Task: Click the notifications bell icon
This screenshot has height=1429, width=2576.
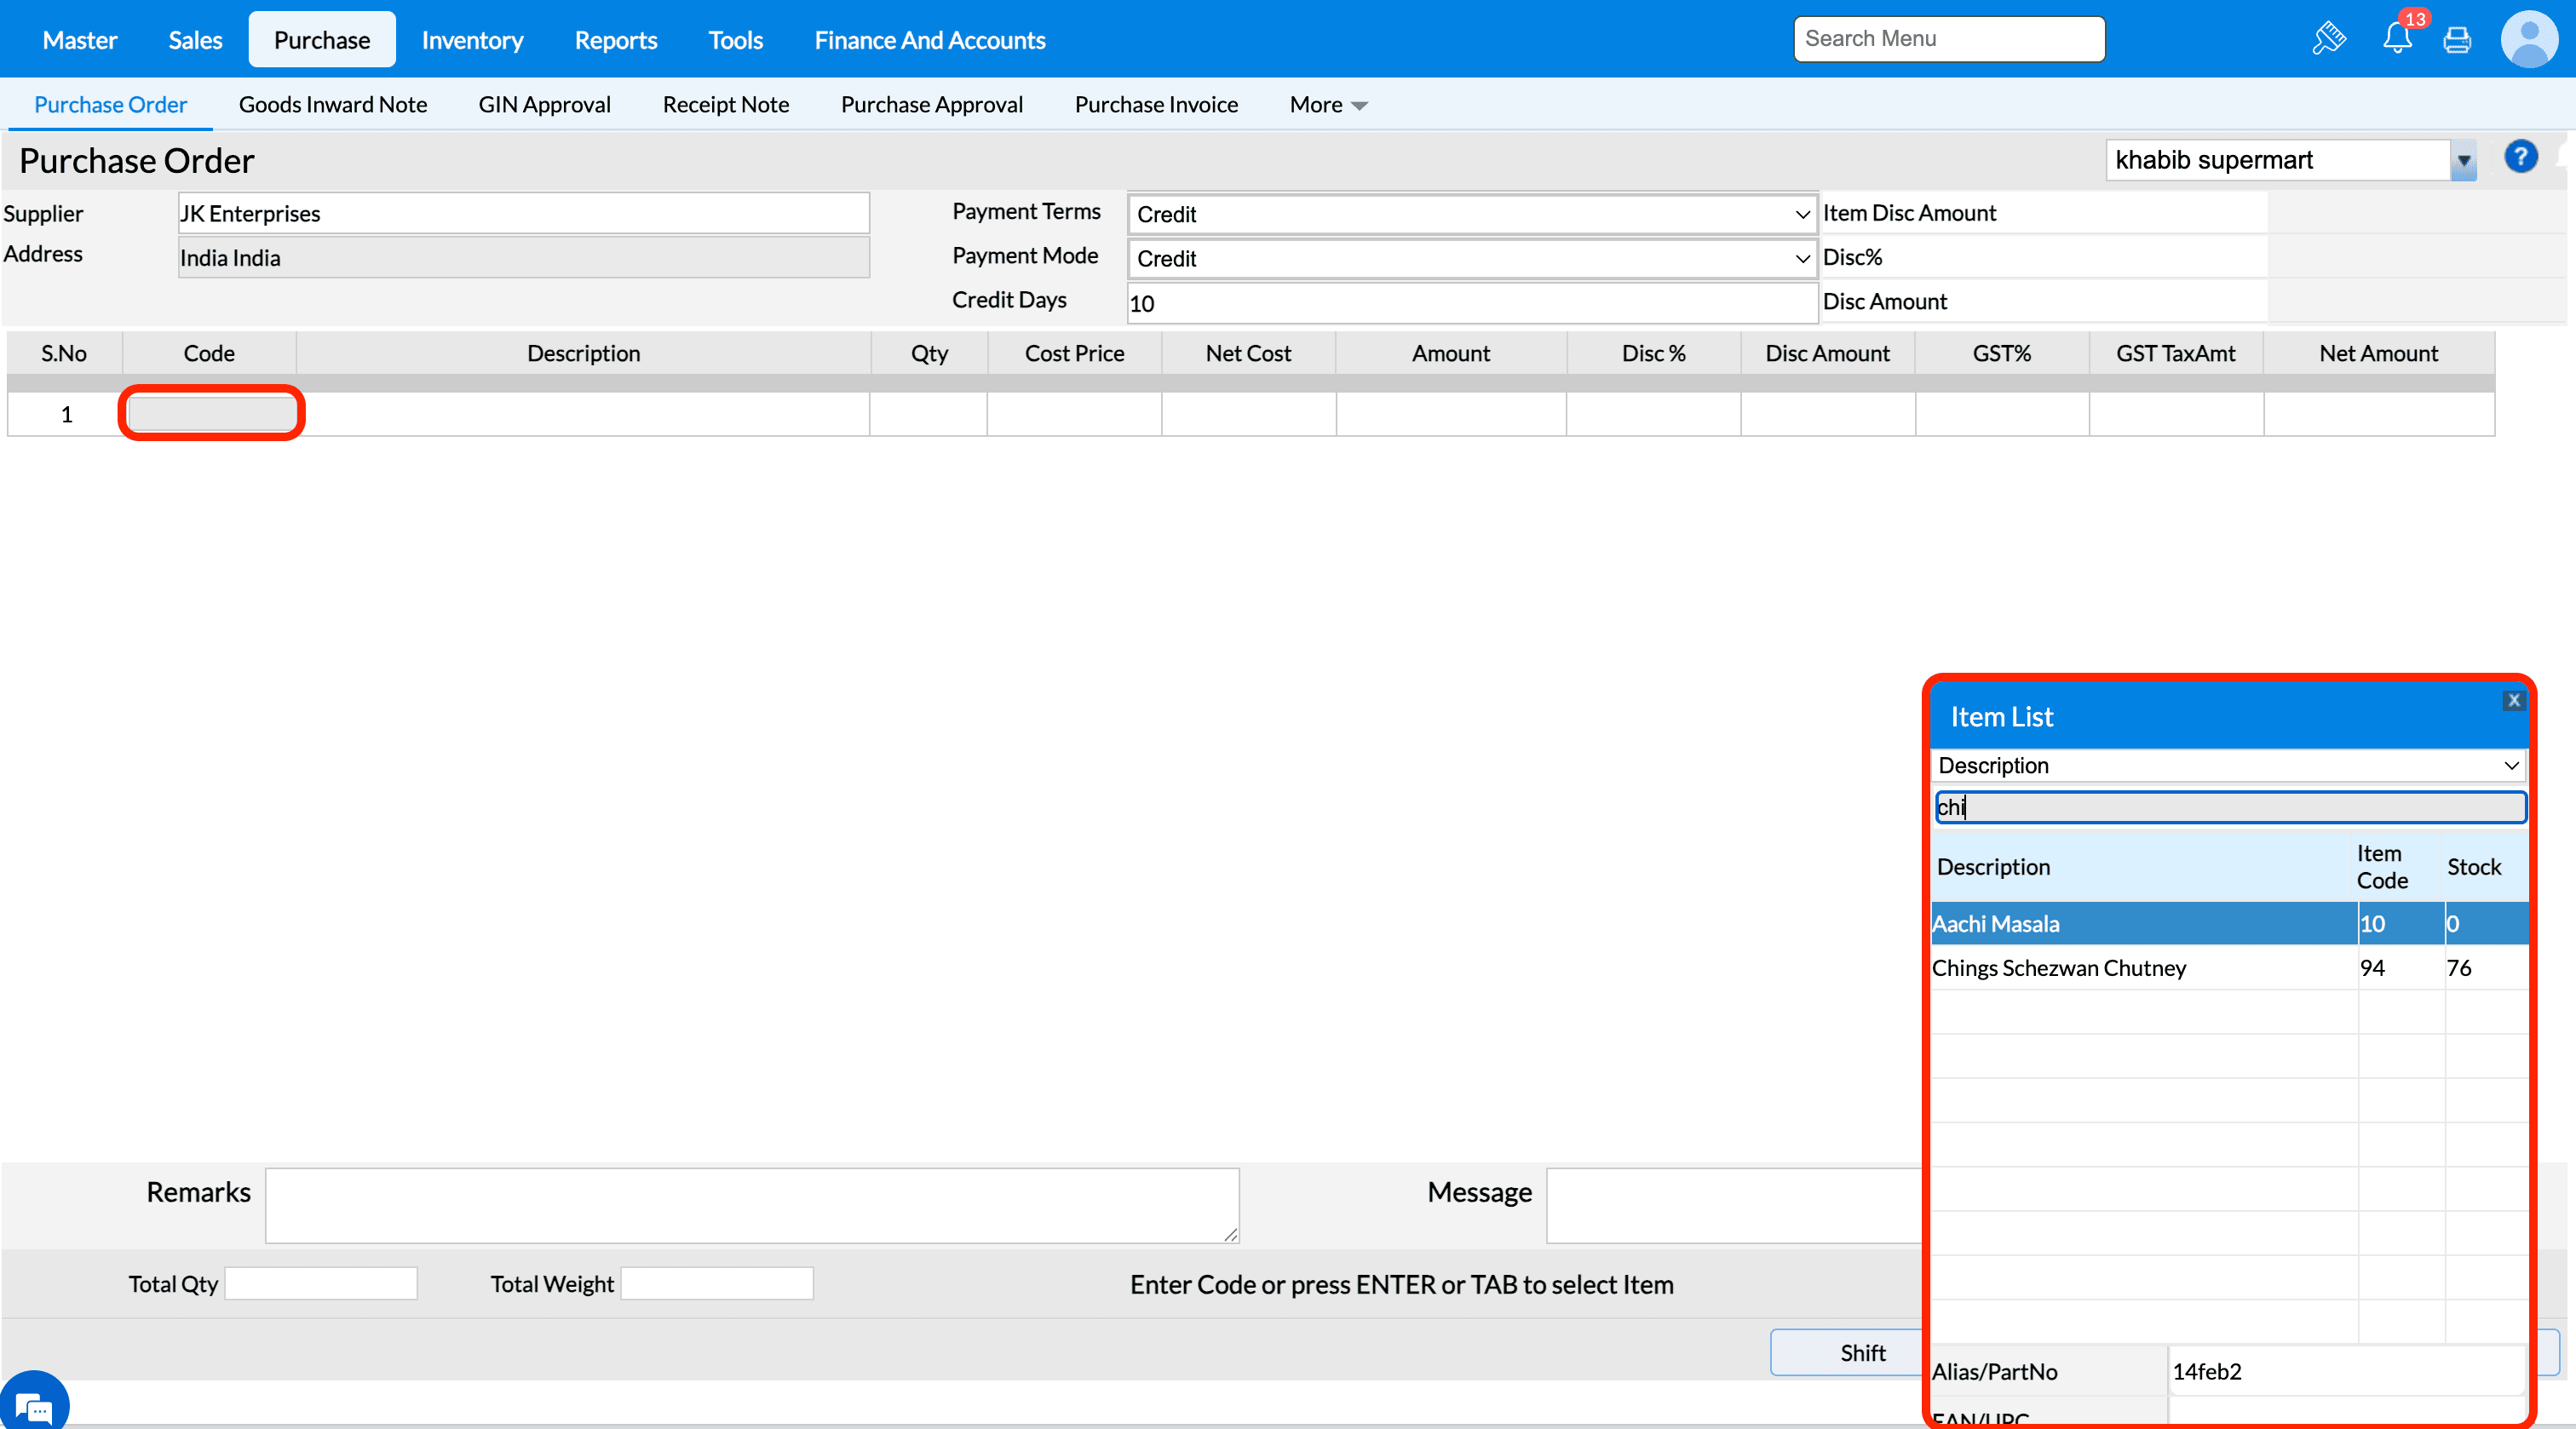Action: tap(2396, 39)
